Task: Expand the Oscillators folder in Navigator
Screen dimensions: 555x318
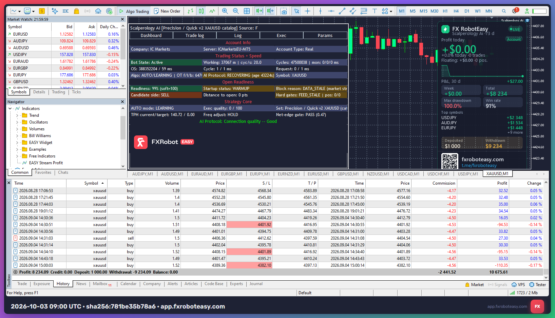Action: click(17, 122)
